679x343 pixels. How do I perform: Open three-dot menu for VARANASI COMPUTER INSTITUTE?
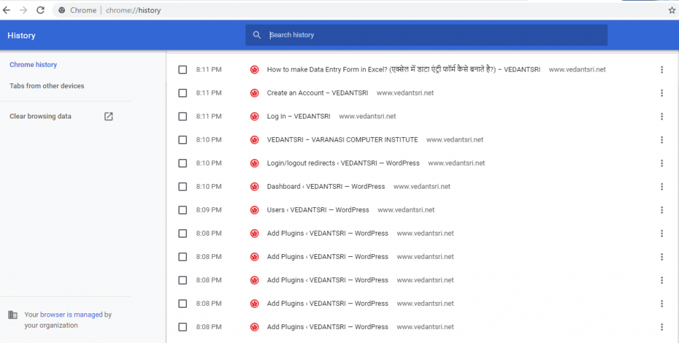coord(662,140)
